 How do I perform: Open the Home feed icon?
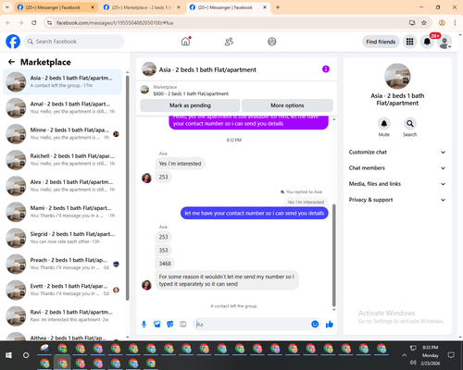[185, 42]
